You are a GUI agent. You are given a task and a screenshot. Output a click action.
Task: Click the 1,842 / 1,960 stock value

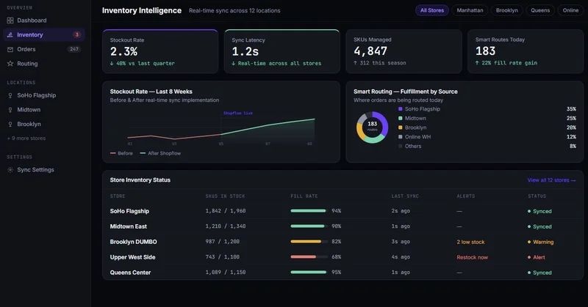226,211
